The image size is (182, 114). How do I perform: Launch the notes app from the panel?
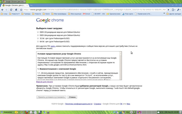pos(16,112)
